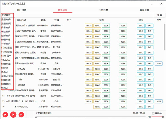Viewport: 166px width, 119px height.
Task: Open the 无损音乐1 source dropdown
Action: click(8, 15)
